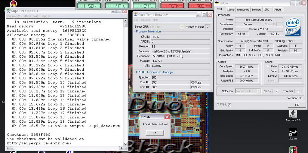The width and height of the screenshot is (308, 153).
Task: Click the CPUID 0x6F6 field in Core Temp
Action: (180, 37)
